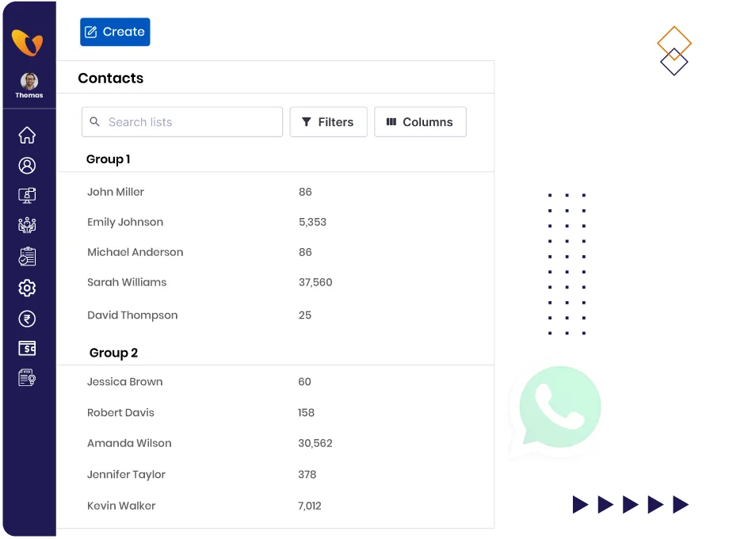Select the contact Emily Johnson
This screenshot has width=729, height=539.
pyautogui.click(x=125, y=222)
